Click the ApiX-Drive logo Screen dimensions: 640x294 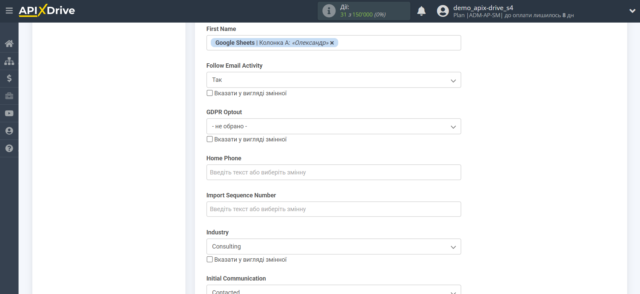pyautogui.click(x=47, y=10)
